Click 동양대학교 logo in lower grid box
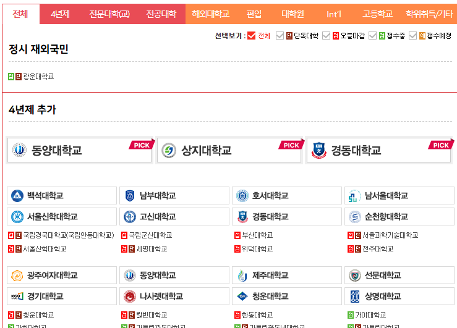 [130, 275]
